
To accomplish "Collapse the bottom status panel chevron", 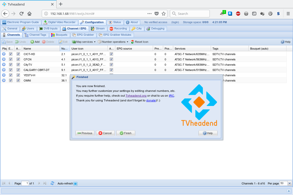I will pos(289,191).
